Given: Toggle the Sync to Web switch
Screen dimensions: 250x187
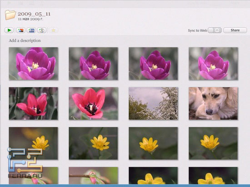Looking at the screenshot, I should coord(215,30).
